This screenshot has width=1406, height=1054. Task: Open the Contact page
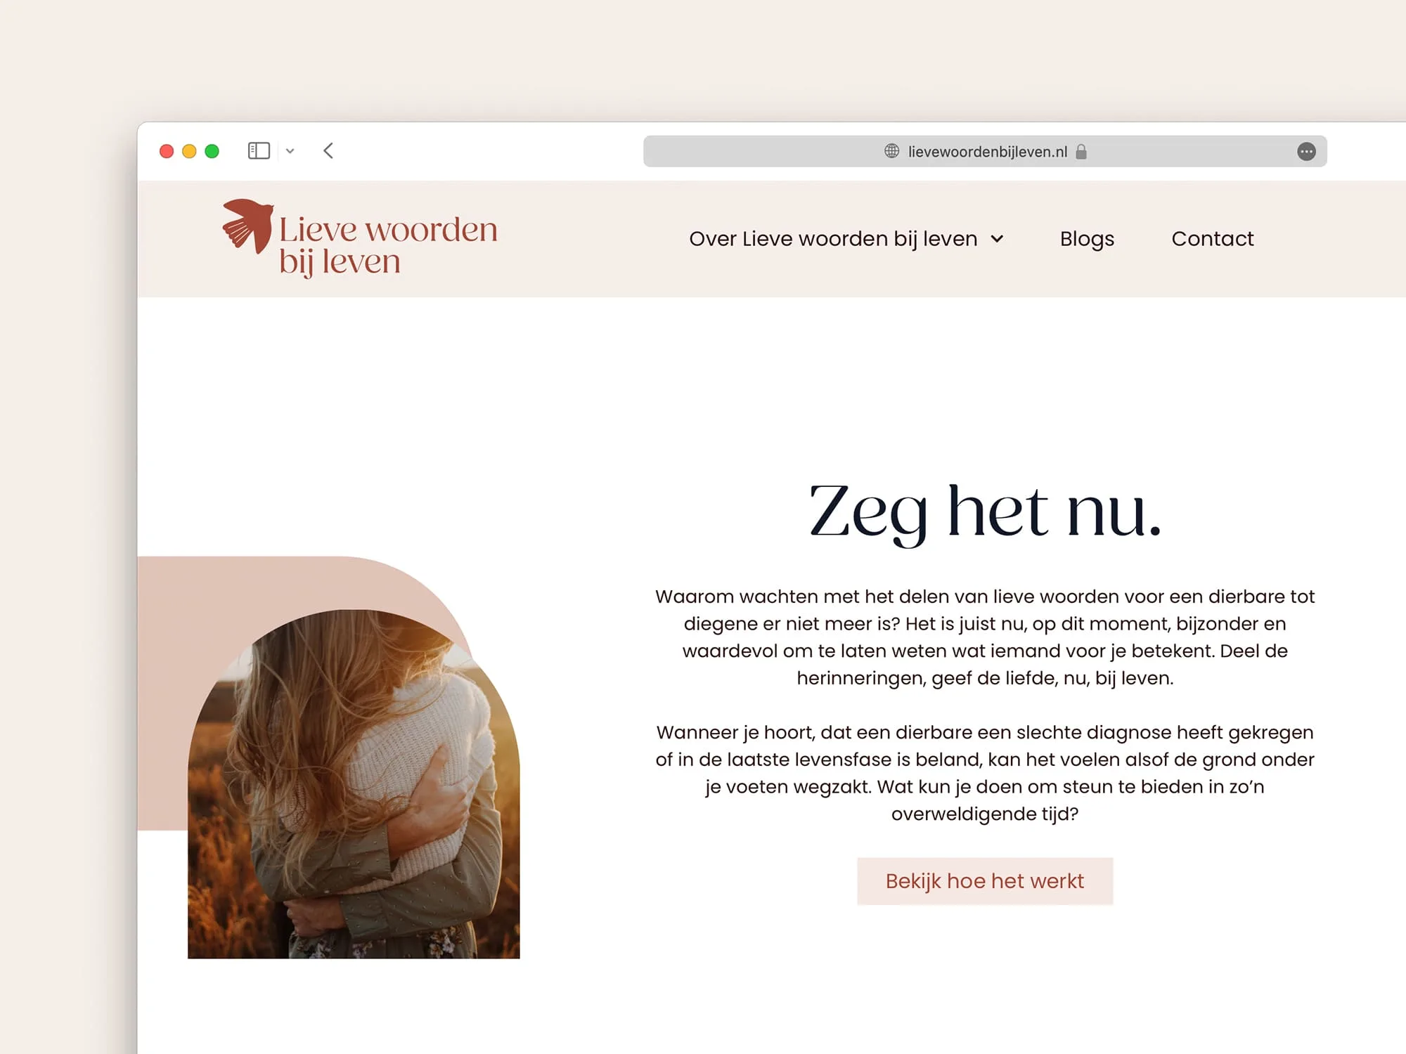click(x=1213, y=239)
